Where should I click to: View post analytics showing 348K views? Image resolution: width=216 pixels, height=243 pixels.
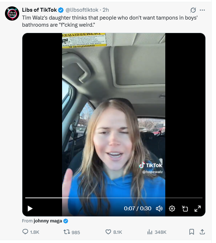pyautogui.click(x=157, y=232)
